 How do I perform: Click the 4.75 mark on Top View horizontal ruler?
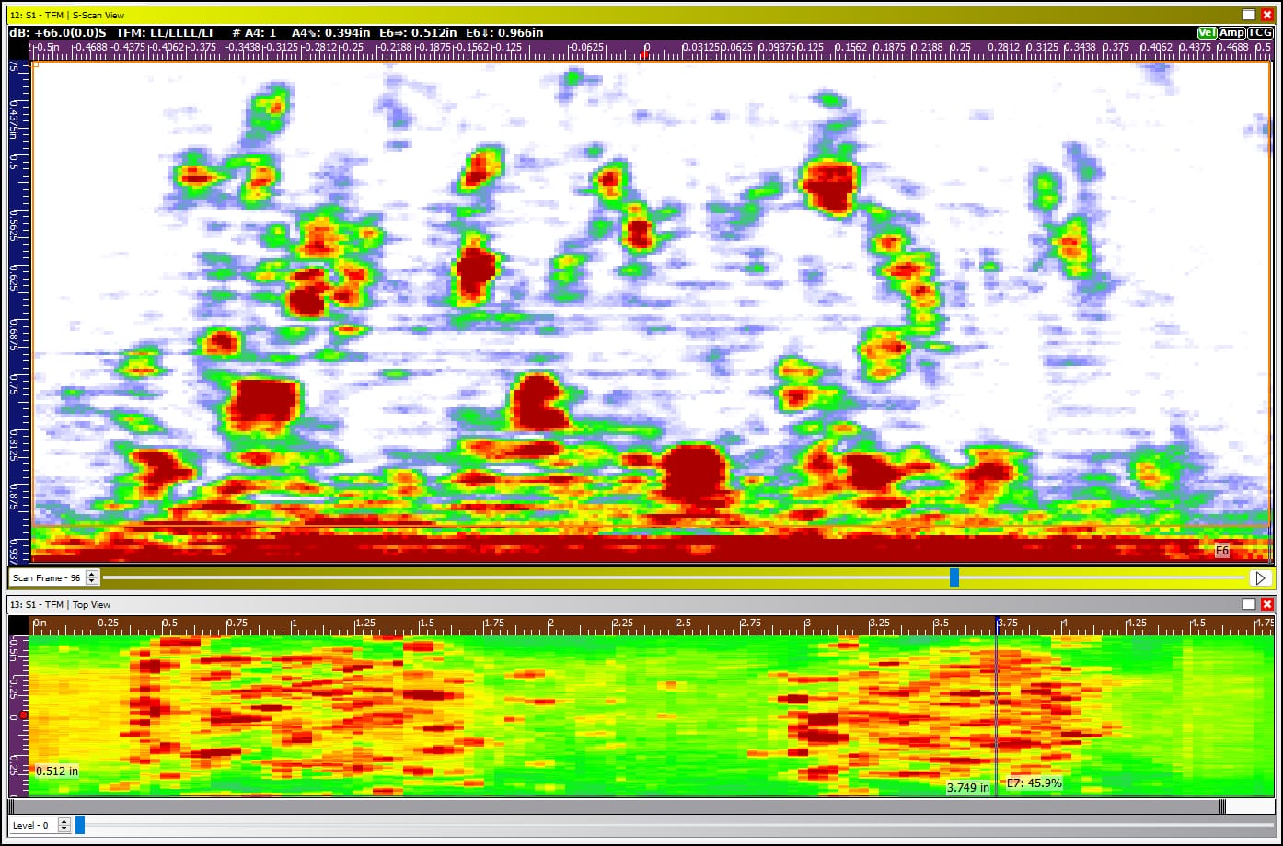(x=1265, y=623)
